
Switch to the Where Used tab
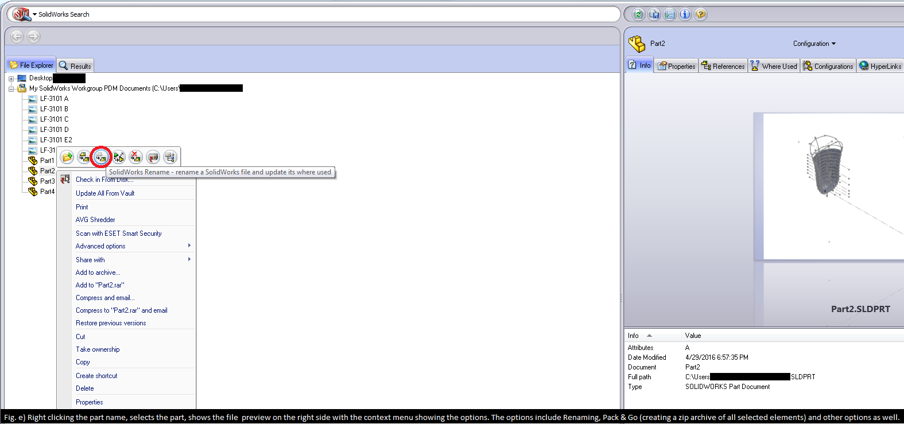774,66
